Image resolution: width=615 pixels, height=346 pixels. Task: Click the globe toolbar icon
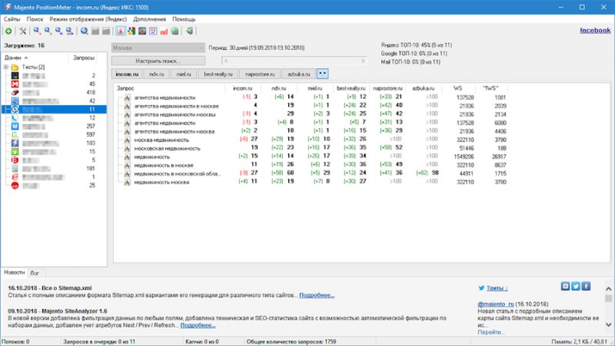[x=175, y=31]
